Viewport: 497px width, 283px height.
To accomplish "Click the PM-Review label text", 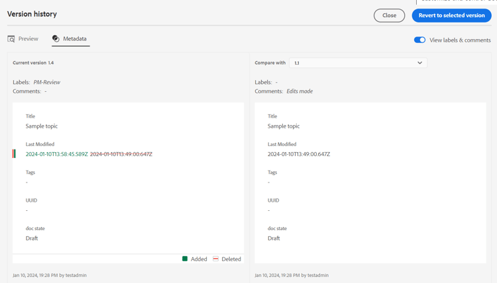I will click(47, 82).
